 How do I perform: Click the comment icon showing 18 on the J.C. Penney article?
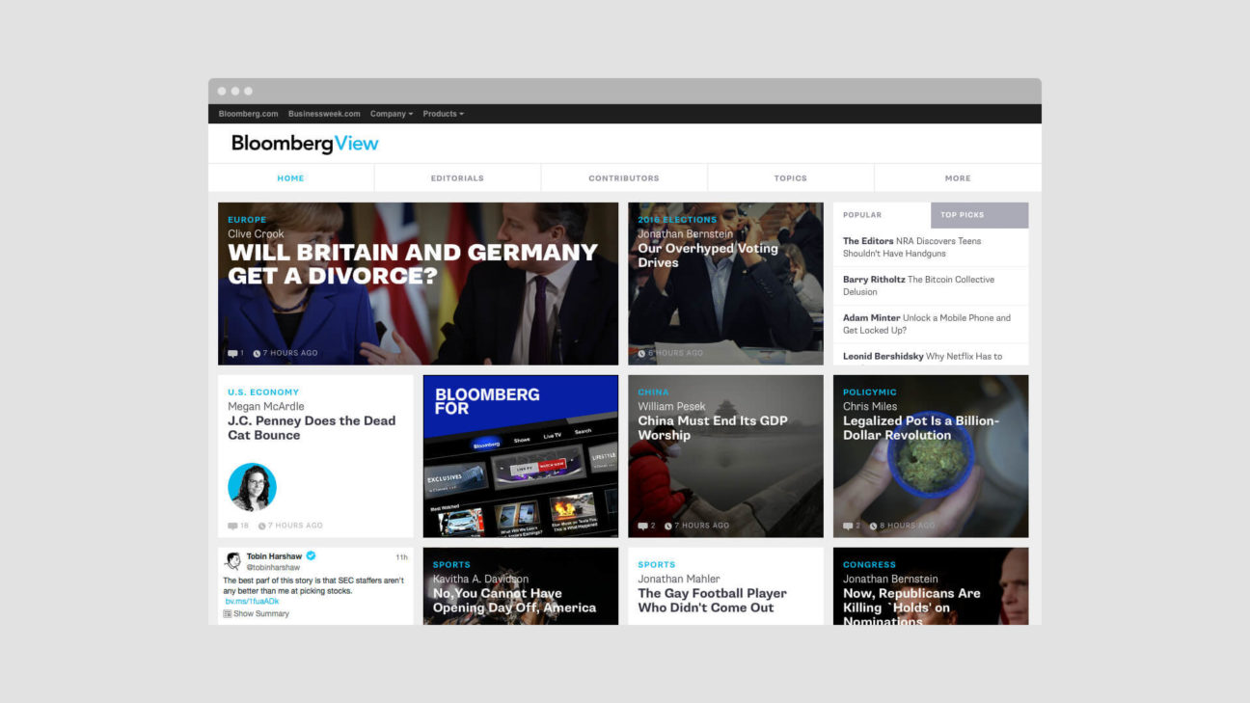[x=231, y=526]
